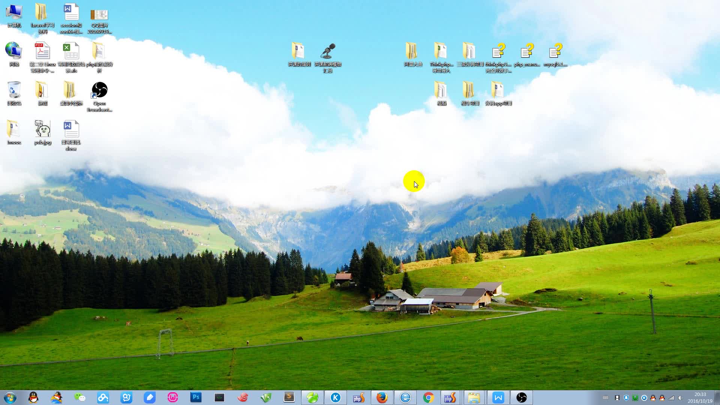Click the WeChat taskbar icon
This screenshot has height=405, width=720.
click(x=80, y=397)
